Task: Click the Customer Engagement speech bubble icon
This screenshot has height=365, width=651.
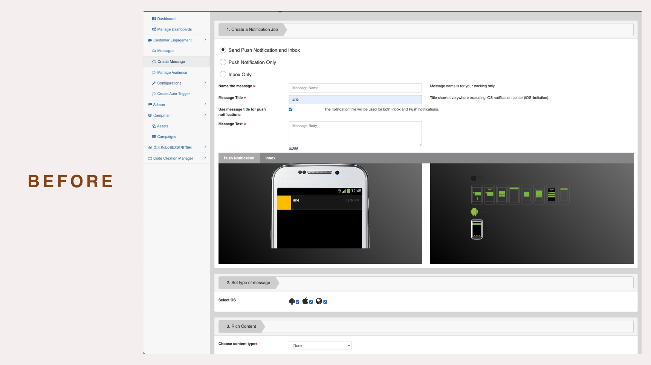Action: [150, 40]
